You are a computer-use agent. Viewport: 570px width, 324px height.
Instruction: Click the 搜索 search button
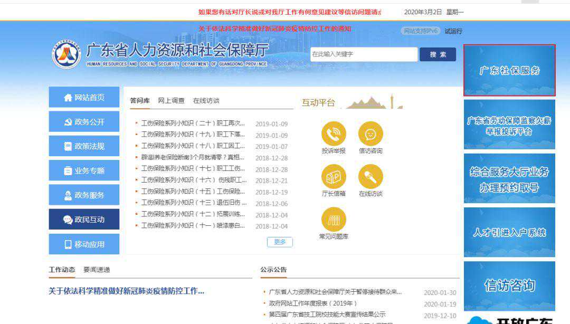[439, 54]
